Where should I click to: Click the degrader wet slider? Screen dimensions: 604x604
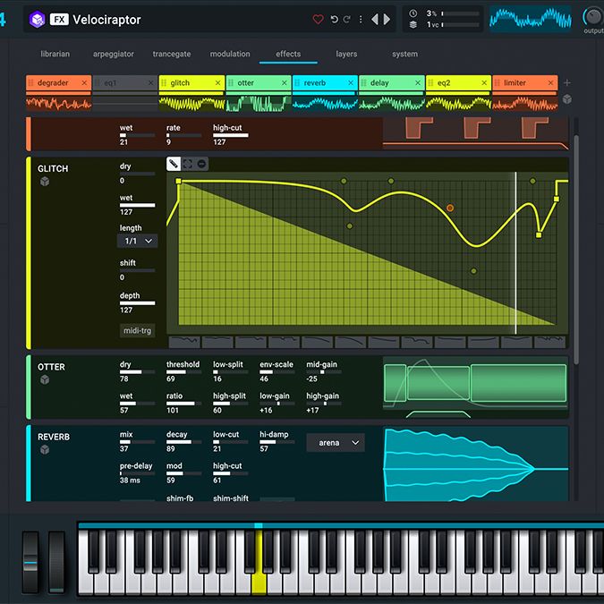[138, 136]
